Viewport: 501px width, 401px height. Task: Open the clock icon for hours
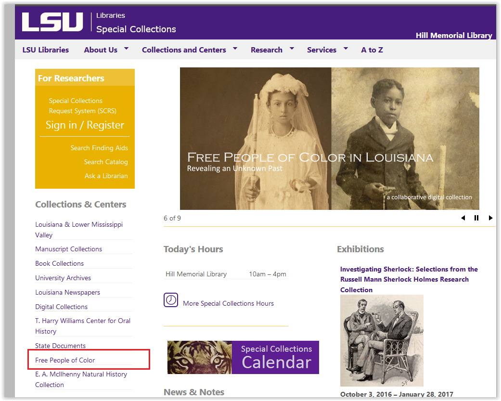pyautogui.click(x=171, y=300)
